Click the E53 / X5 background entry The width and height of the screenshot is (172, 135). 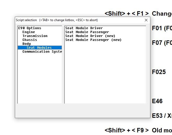[162, 116]
